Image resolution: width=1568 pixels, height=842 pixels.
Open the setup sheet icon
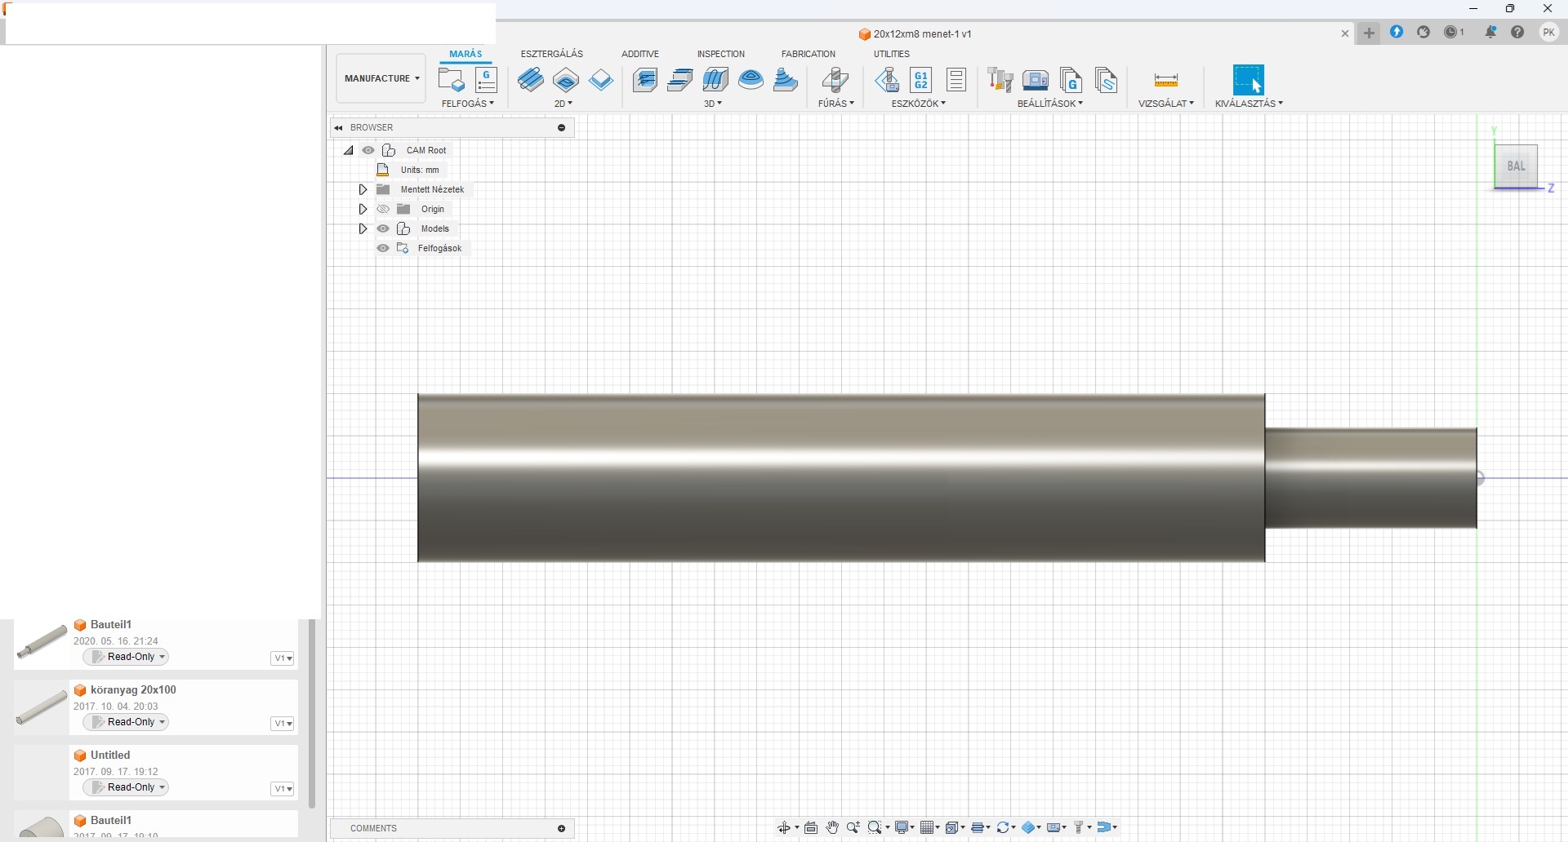point(956,80)
